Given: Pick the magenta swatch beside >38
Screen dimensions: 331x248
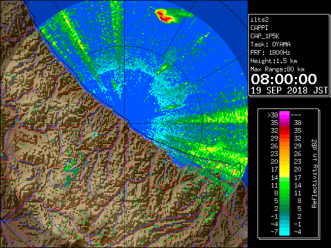Looking at the screenshot, I should (284, 115).
